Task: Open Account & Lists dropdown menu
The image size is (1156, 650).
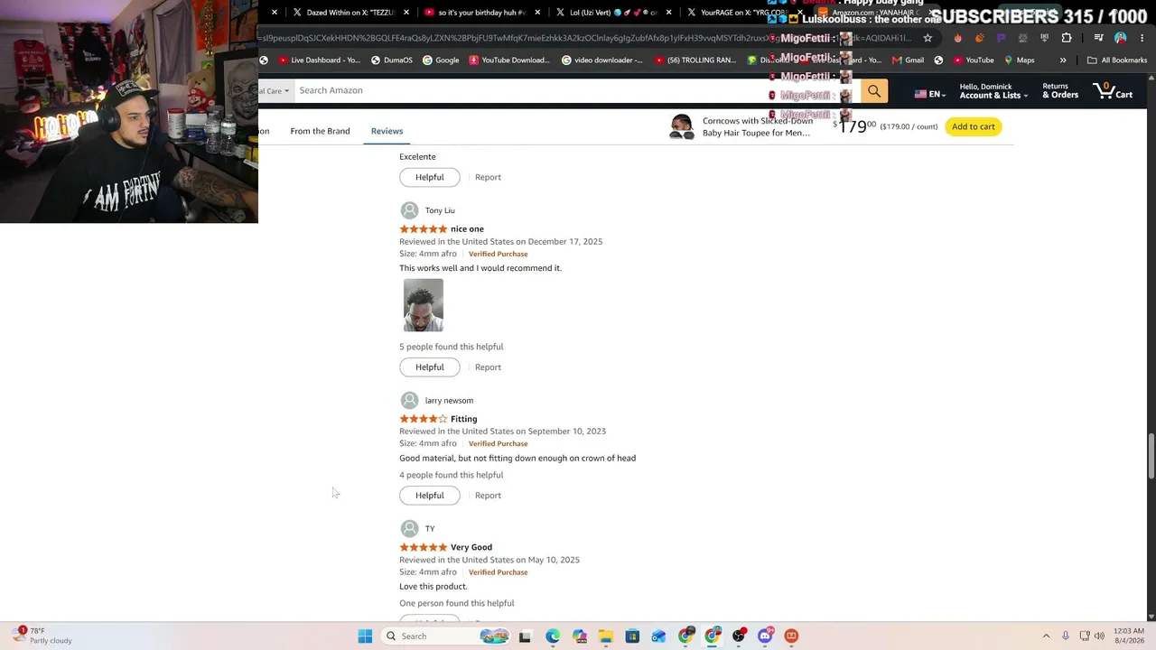Action: tap(993, 91)
